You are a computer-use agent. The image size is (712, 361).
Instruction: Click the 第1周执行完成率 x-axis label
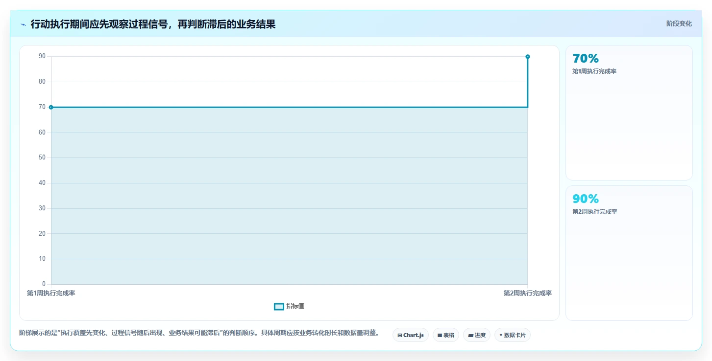click(x=51, y=293)
